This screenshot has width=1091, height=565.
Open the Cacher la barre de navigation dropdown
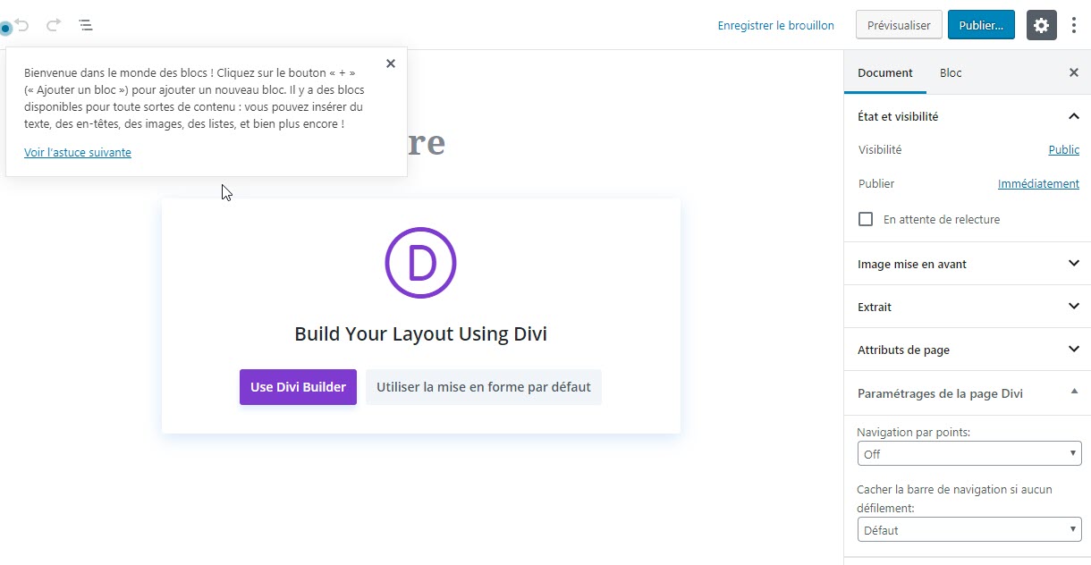tap(968, 530)
